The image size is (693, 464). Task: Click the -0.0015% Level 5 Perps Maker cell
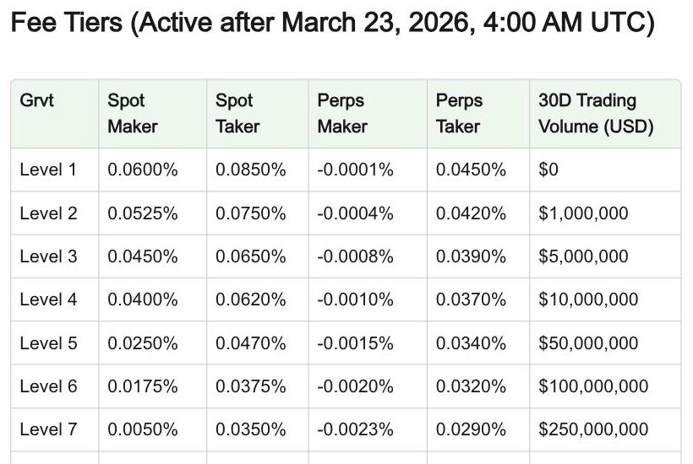point(355,343)
